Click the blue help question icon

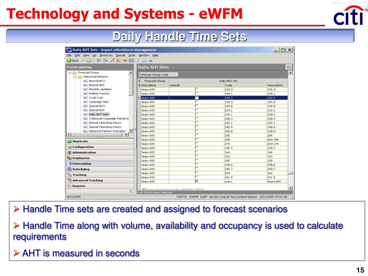tap(151, 60)
